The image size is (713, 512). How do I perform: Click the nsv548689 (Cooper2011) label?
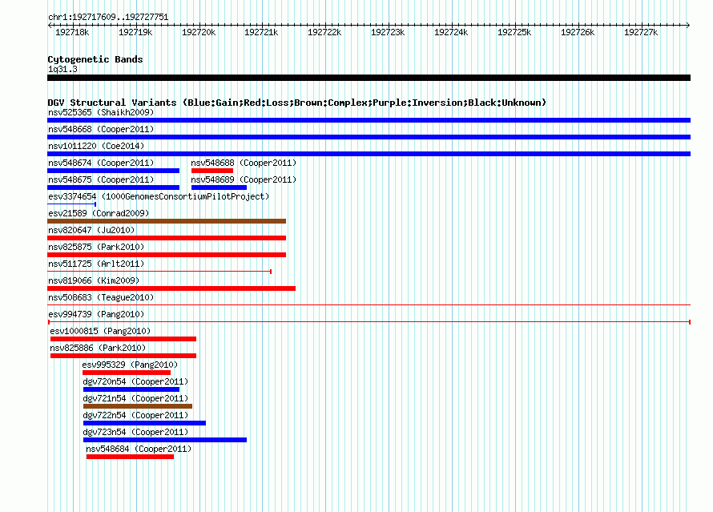click(x=244, y=179)
